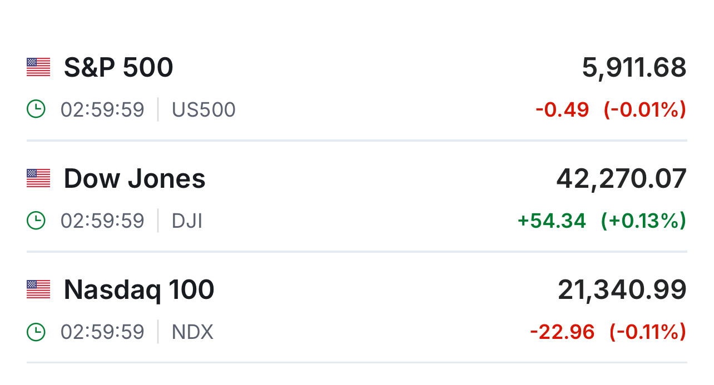Click the US flag beside Nasdaq 100
The image size is (714, 385).
coord(38,290)
